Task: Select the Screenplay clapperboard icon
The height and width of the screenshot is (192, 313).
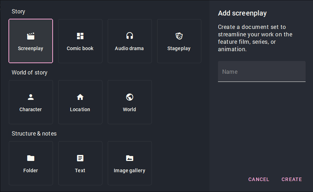Action: (x=31, y=36)
